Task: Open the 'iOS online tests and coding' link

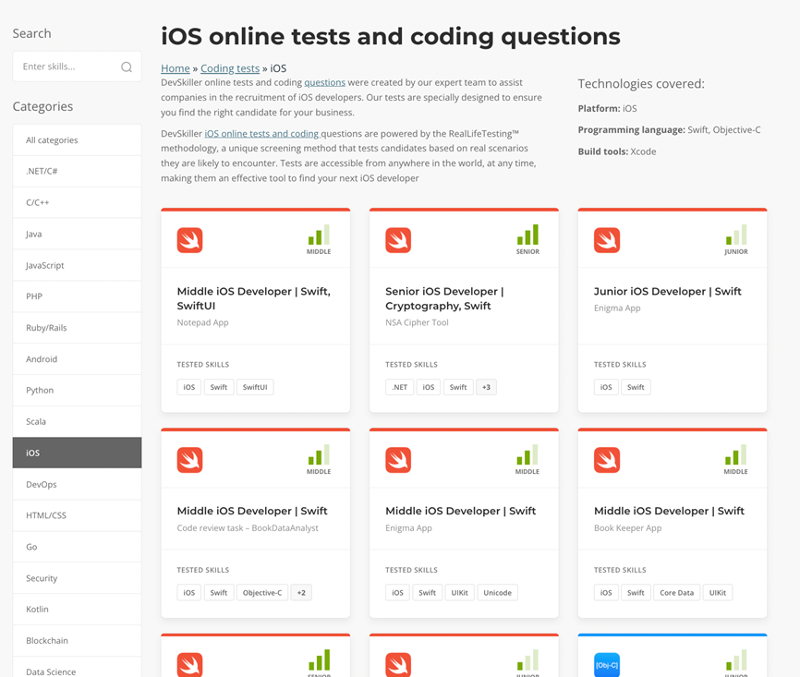Action: (261, 134)
